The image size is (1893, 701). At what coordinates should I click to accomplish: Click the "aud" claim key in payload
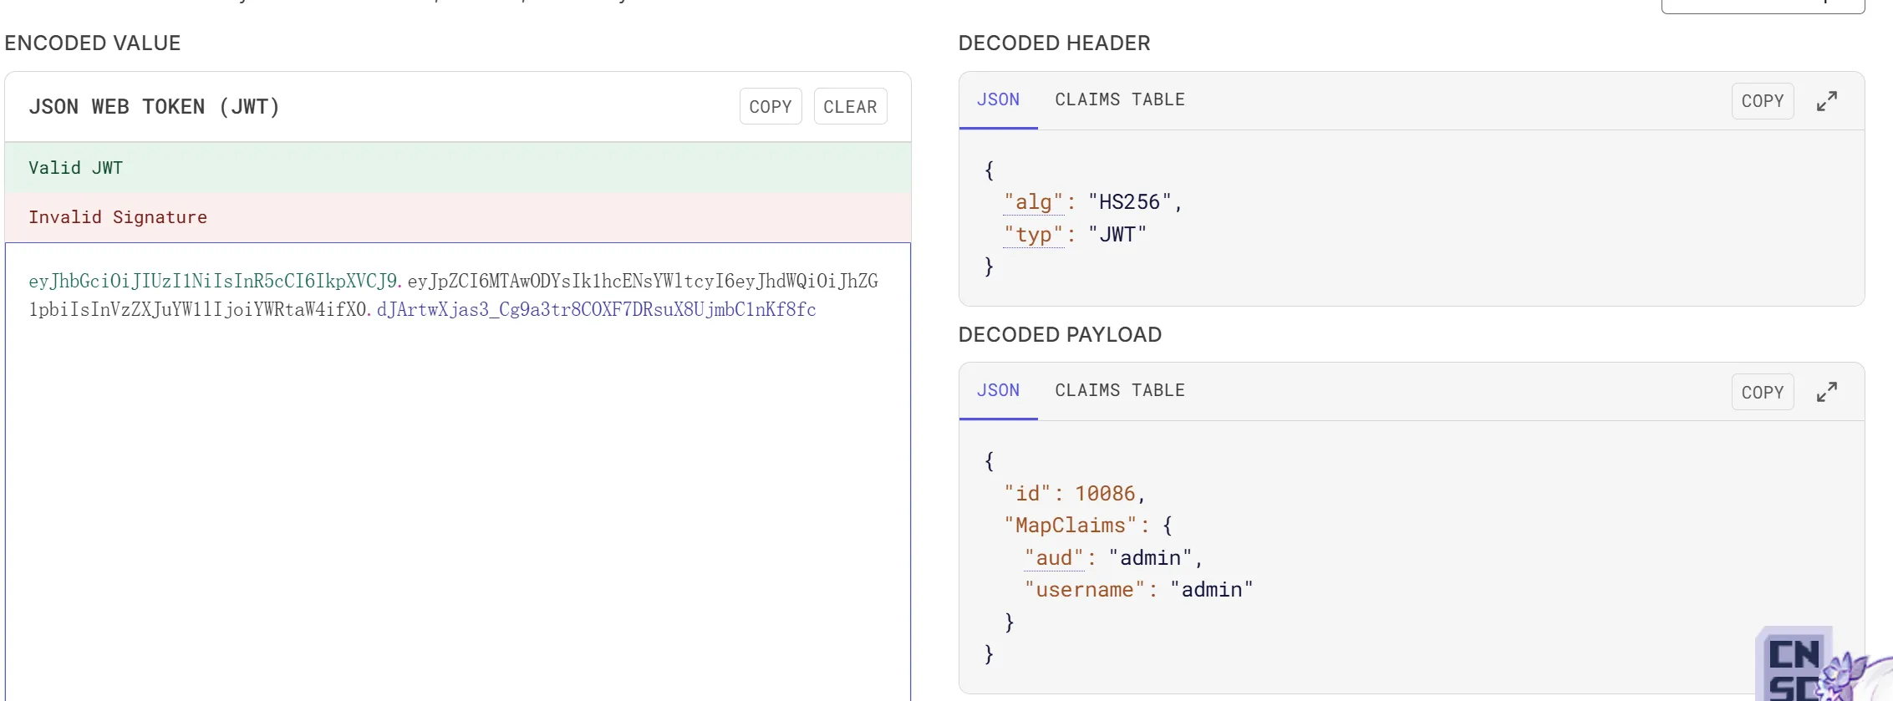1054,558
